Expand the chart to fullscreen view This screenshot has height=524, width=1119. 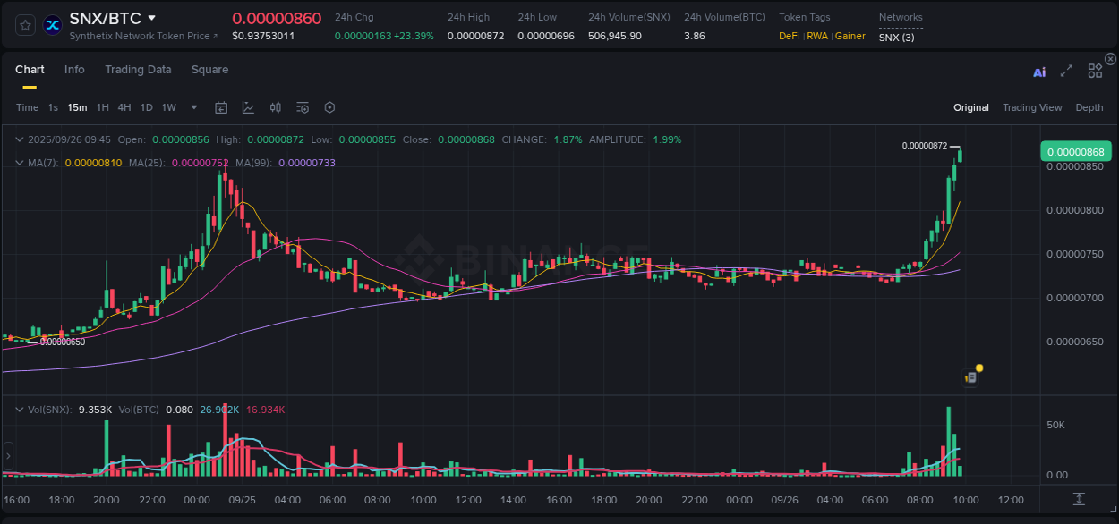coord(1065,71)
